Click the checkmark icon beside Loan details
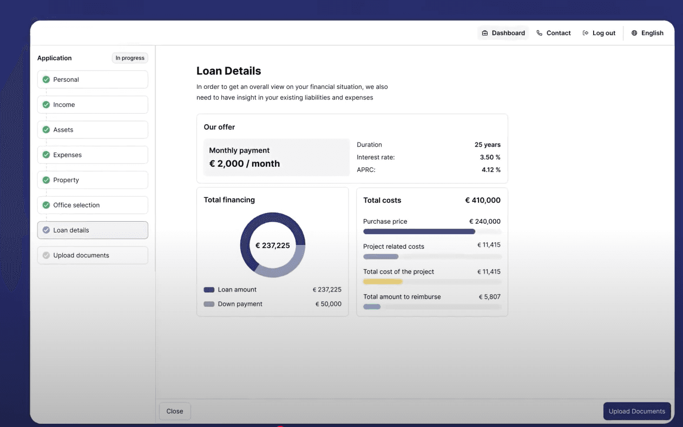 pyautogui.click(x=46, y=230)
